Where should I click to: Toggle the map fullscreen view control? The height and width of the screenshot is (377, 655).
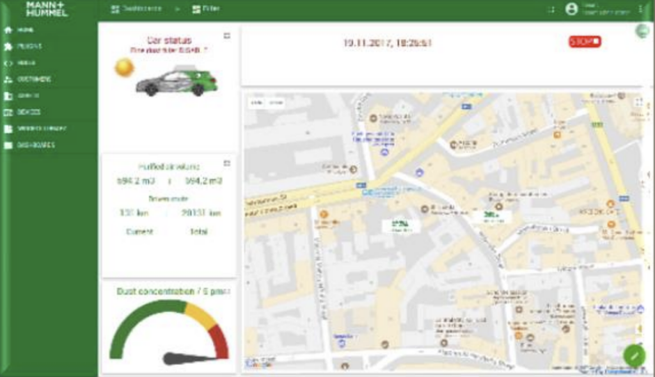point(638,102)
